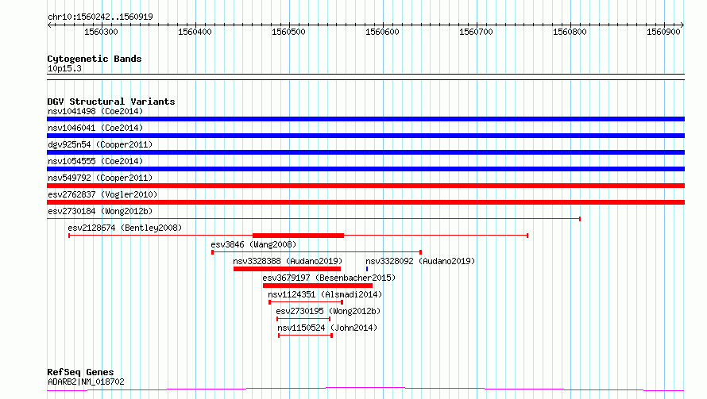Screen dimensions: 707x399
Task: Open nsv3328092 (Audano2019) label
Action: pyautogui.click(x=420, y=261)
